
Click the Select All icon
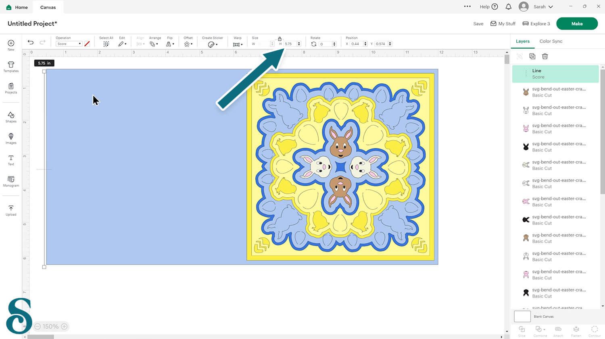106,44
